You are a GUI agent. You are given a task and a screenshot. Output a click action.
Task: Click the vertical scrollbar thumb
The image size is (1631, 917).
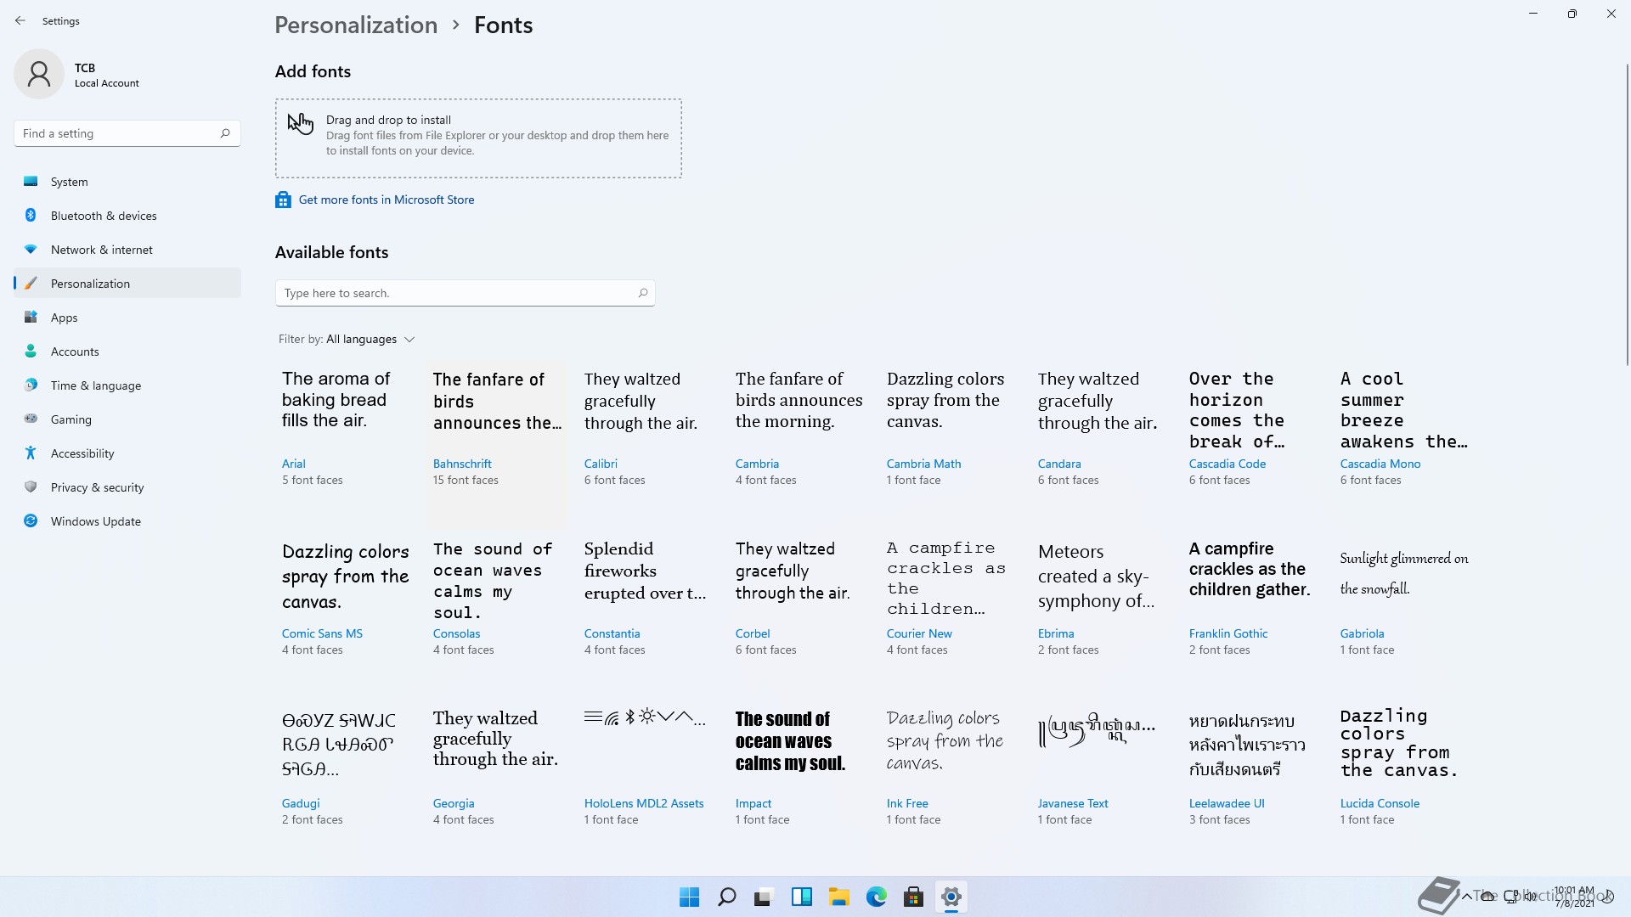(x=1627, y=216)
